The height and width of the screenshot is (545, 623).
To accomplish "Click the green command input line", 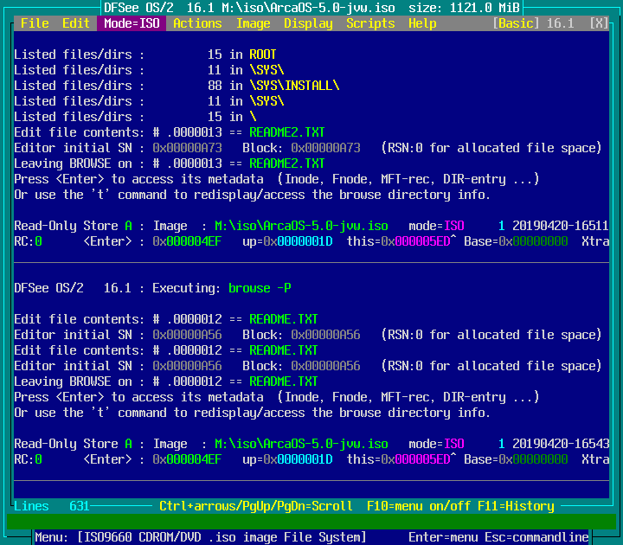I will [x=311, y=522].
